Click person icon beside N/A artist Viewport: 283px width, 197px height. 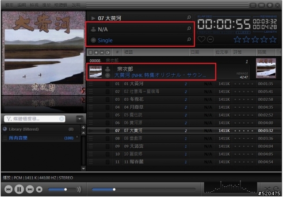[x=93, y=29]
